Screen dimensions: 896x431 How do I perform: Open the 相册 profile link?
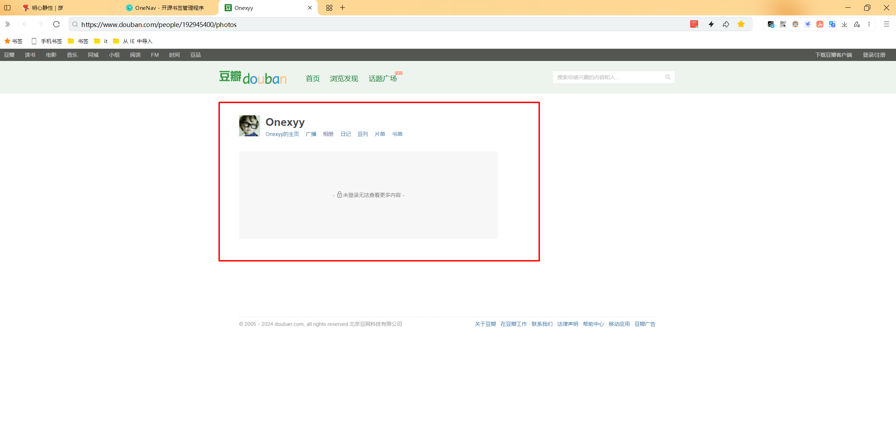(328, 134)
